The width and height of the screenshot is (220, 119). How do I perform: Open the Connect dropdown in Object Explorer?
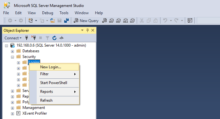pos(13,38)
